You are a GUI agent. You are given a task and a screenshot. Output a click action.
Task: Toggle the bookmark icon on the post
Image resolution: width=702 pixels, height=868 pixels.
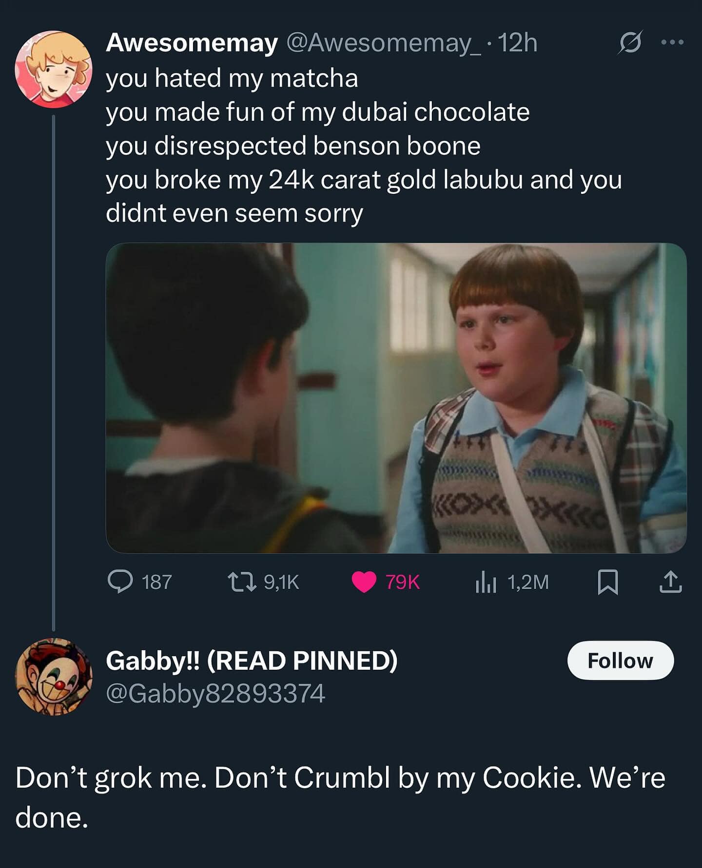click(x=608, y=583)
